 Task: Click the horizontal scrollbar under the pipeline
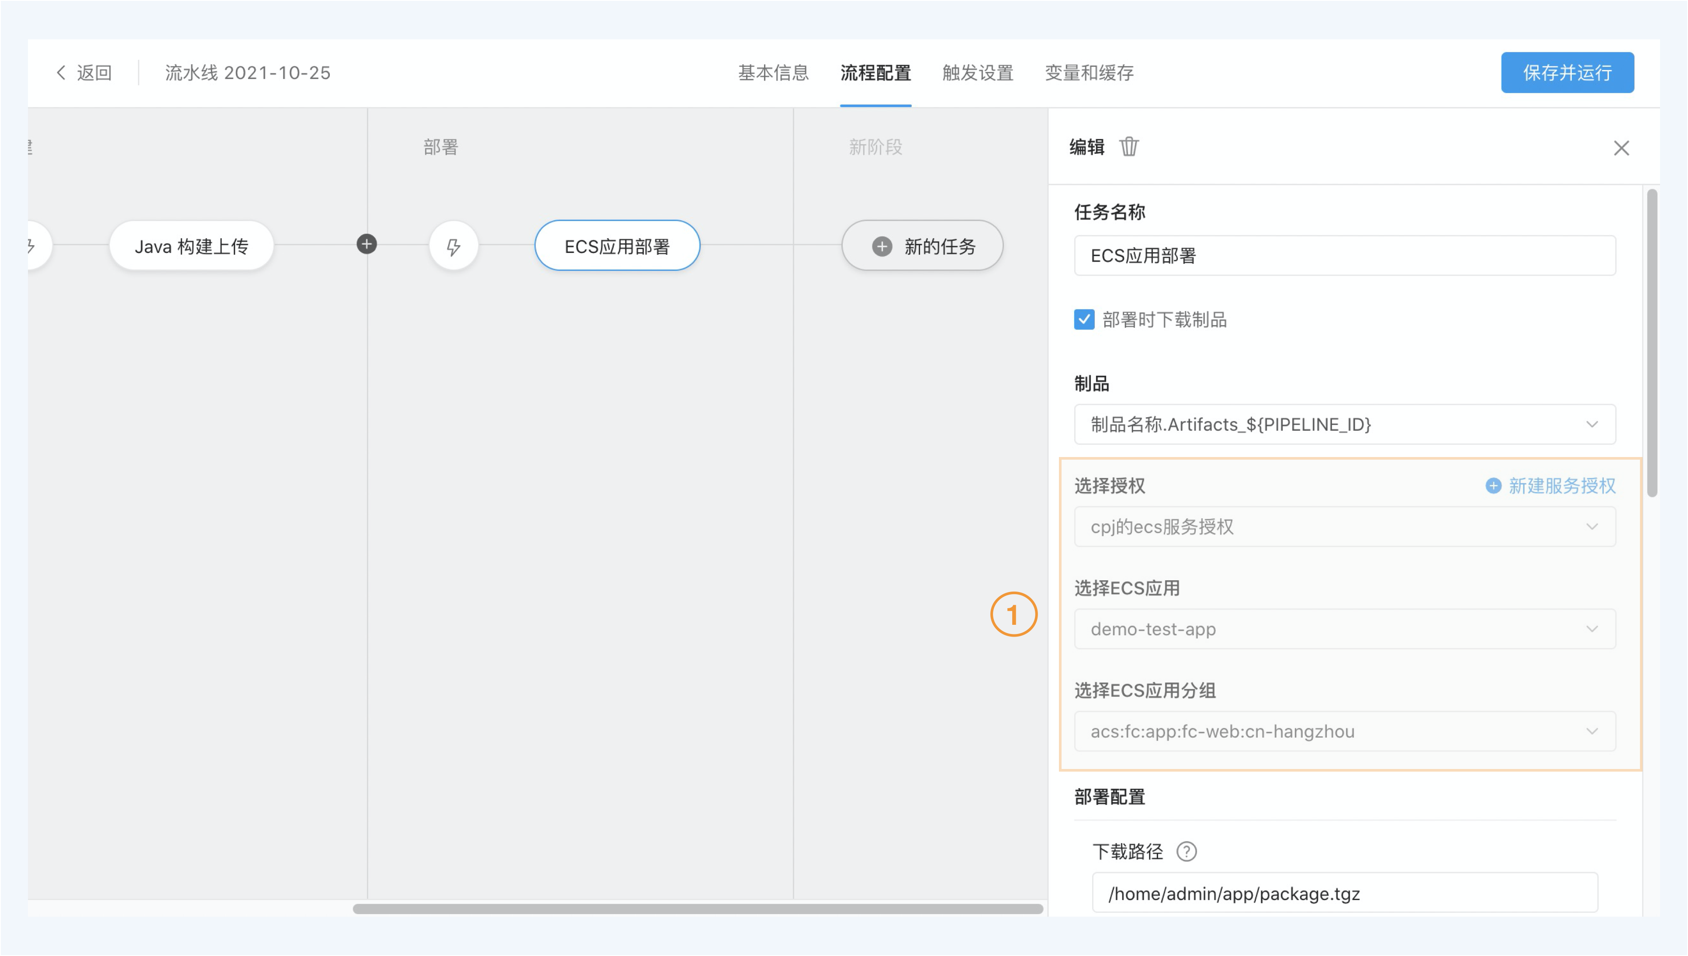[698, 909]
